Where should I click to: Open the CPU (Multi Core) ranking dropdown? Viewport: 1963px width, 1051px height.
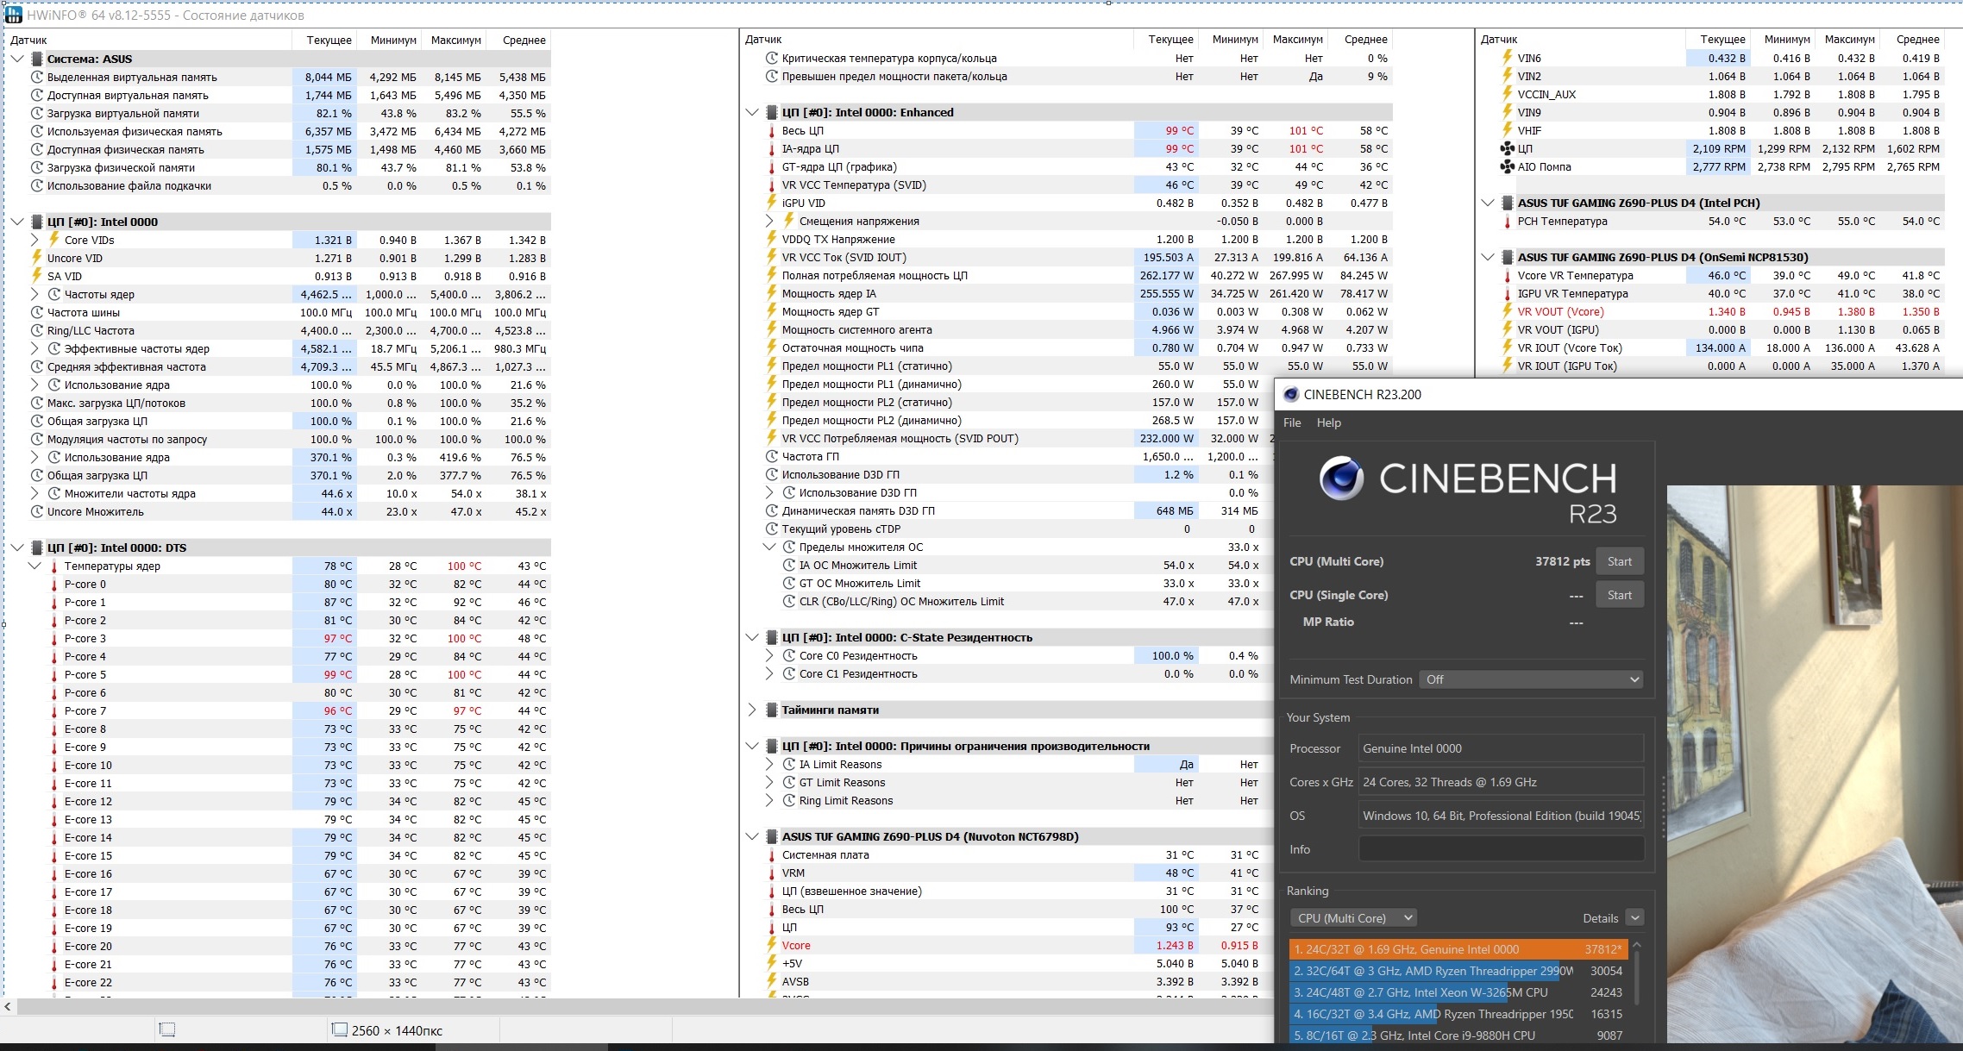(1352, 918)
